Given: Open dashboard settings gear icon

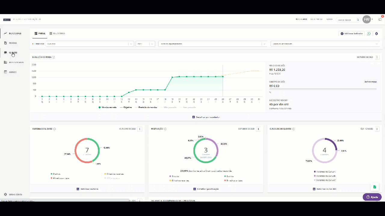Looking at the screenshot, I should 376,34.
